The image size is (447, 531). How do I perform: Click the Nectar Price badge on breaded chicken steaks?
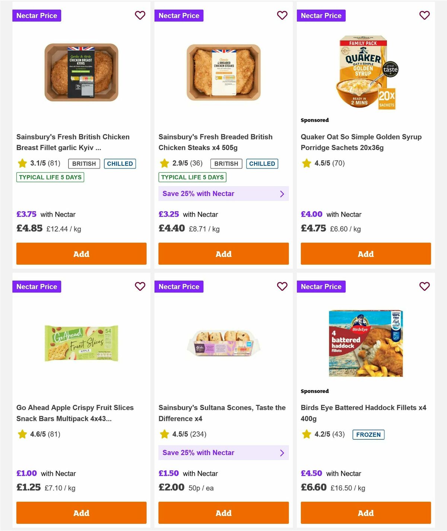[x=179, y=15]
